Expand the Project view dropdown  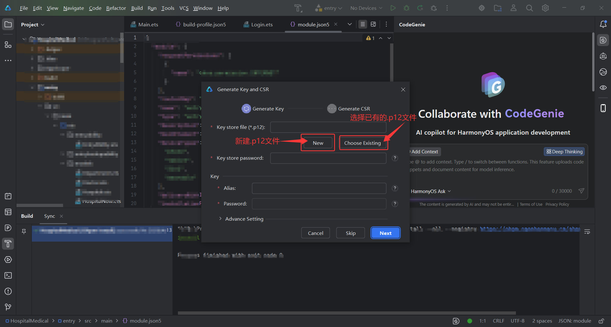pyautogui.click(x=33, y=24)
